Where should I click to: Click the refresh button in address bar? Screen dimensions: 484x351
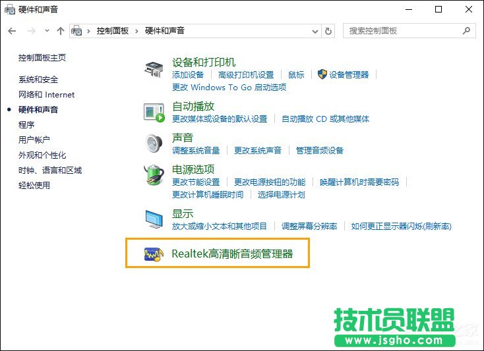click(x=328, y=31)
